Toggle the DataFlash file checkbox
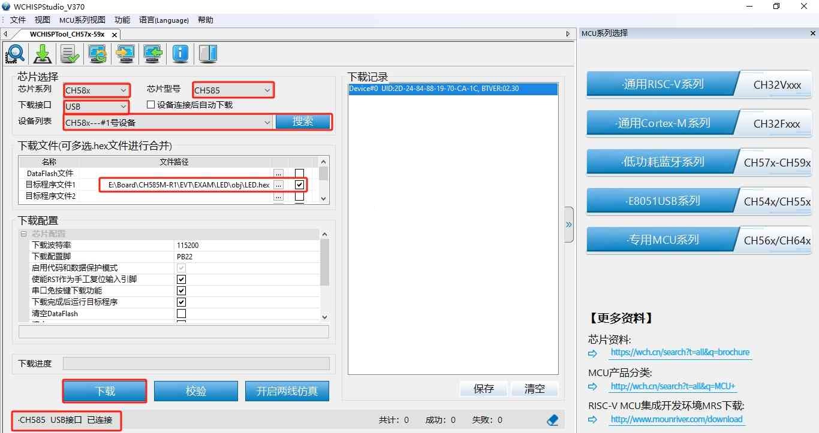This screenshot has width=819, height=433. 299,173
